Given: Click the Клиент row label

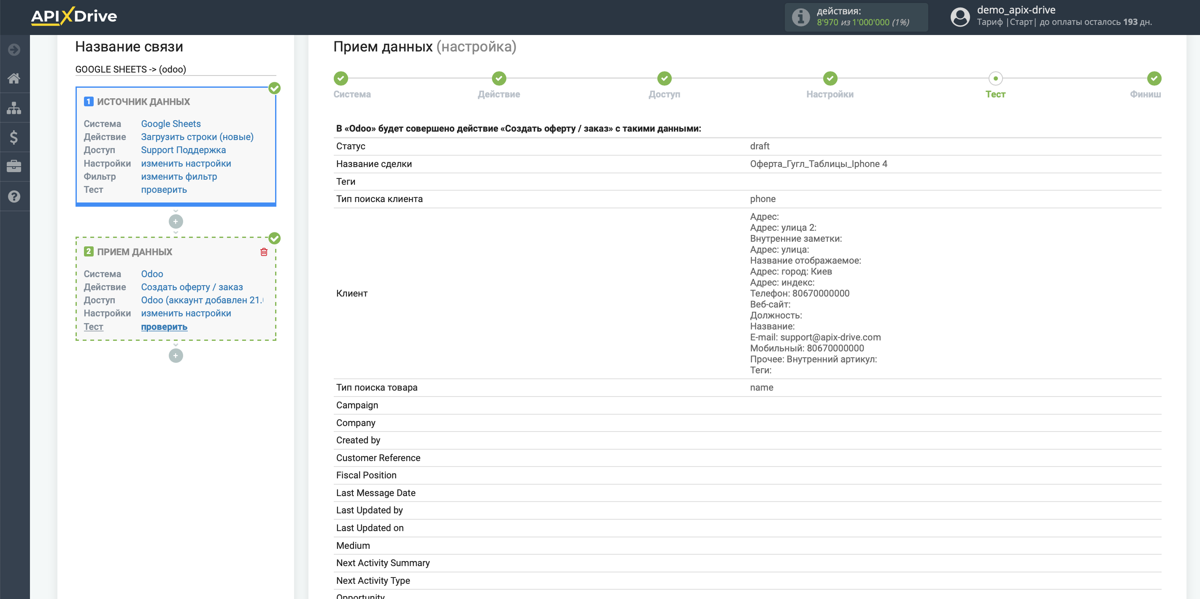Looking at the screenshot, I should pos(352,294).
